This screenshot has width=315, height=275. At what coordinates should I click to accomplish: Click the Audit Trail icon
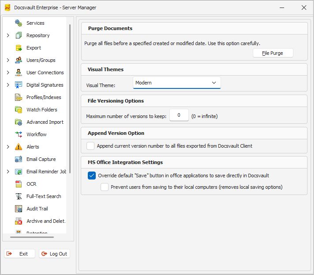[19, 209]
